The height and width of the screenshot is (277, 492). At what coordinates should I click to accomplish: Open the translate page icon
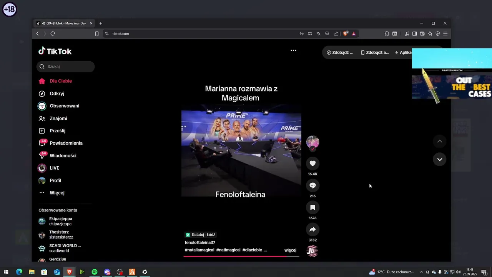[319, 33]
